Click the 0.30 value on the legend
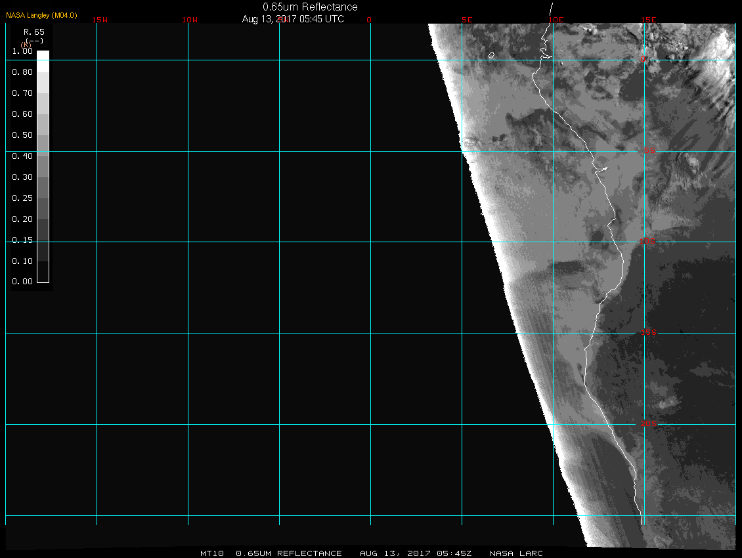The height and width of the screenshot is (558, 742). pos(22,177)
